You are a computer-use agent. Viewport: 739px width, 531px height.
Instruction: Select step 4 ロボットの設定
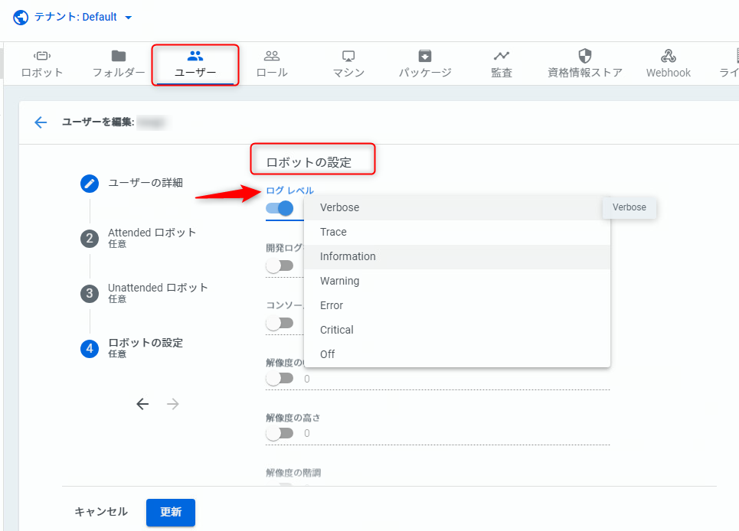132,348
